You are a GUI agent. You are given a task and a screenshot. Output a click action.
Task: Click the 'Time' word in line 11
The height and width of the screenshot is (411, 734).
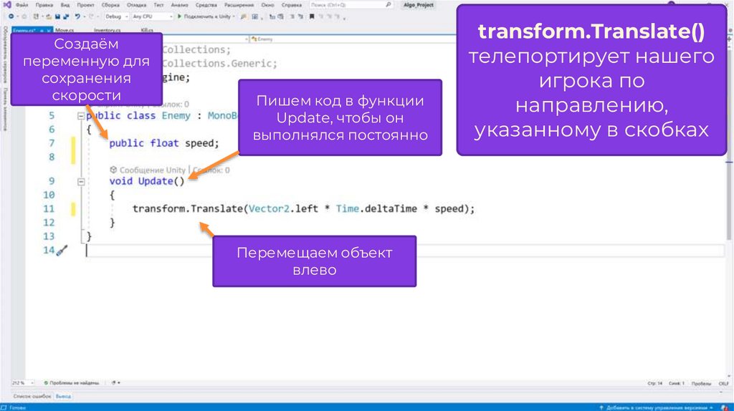pyautogui.click(x=348, y=208)
